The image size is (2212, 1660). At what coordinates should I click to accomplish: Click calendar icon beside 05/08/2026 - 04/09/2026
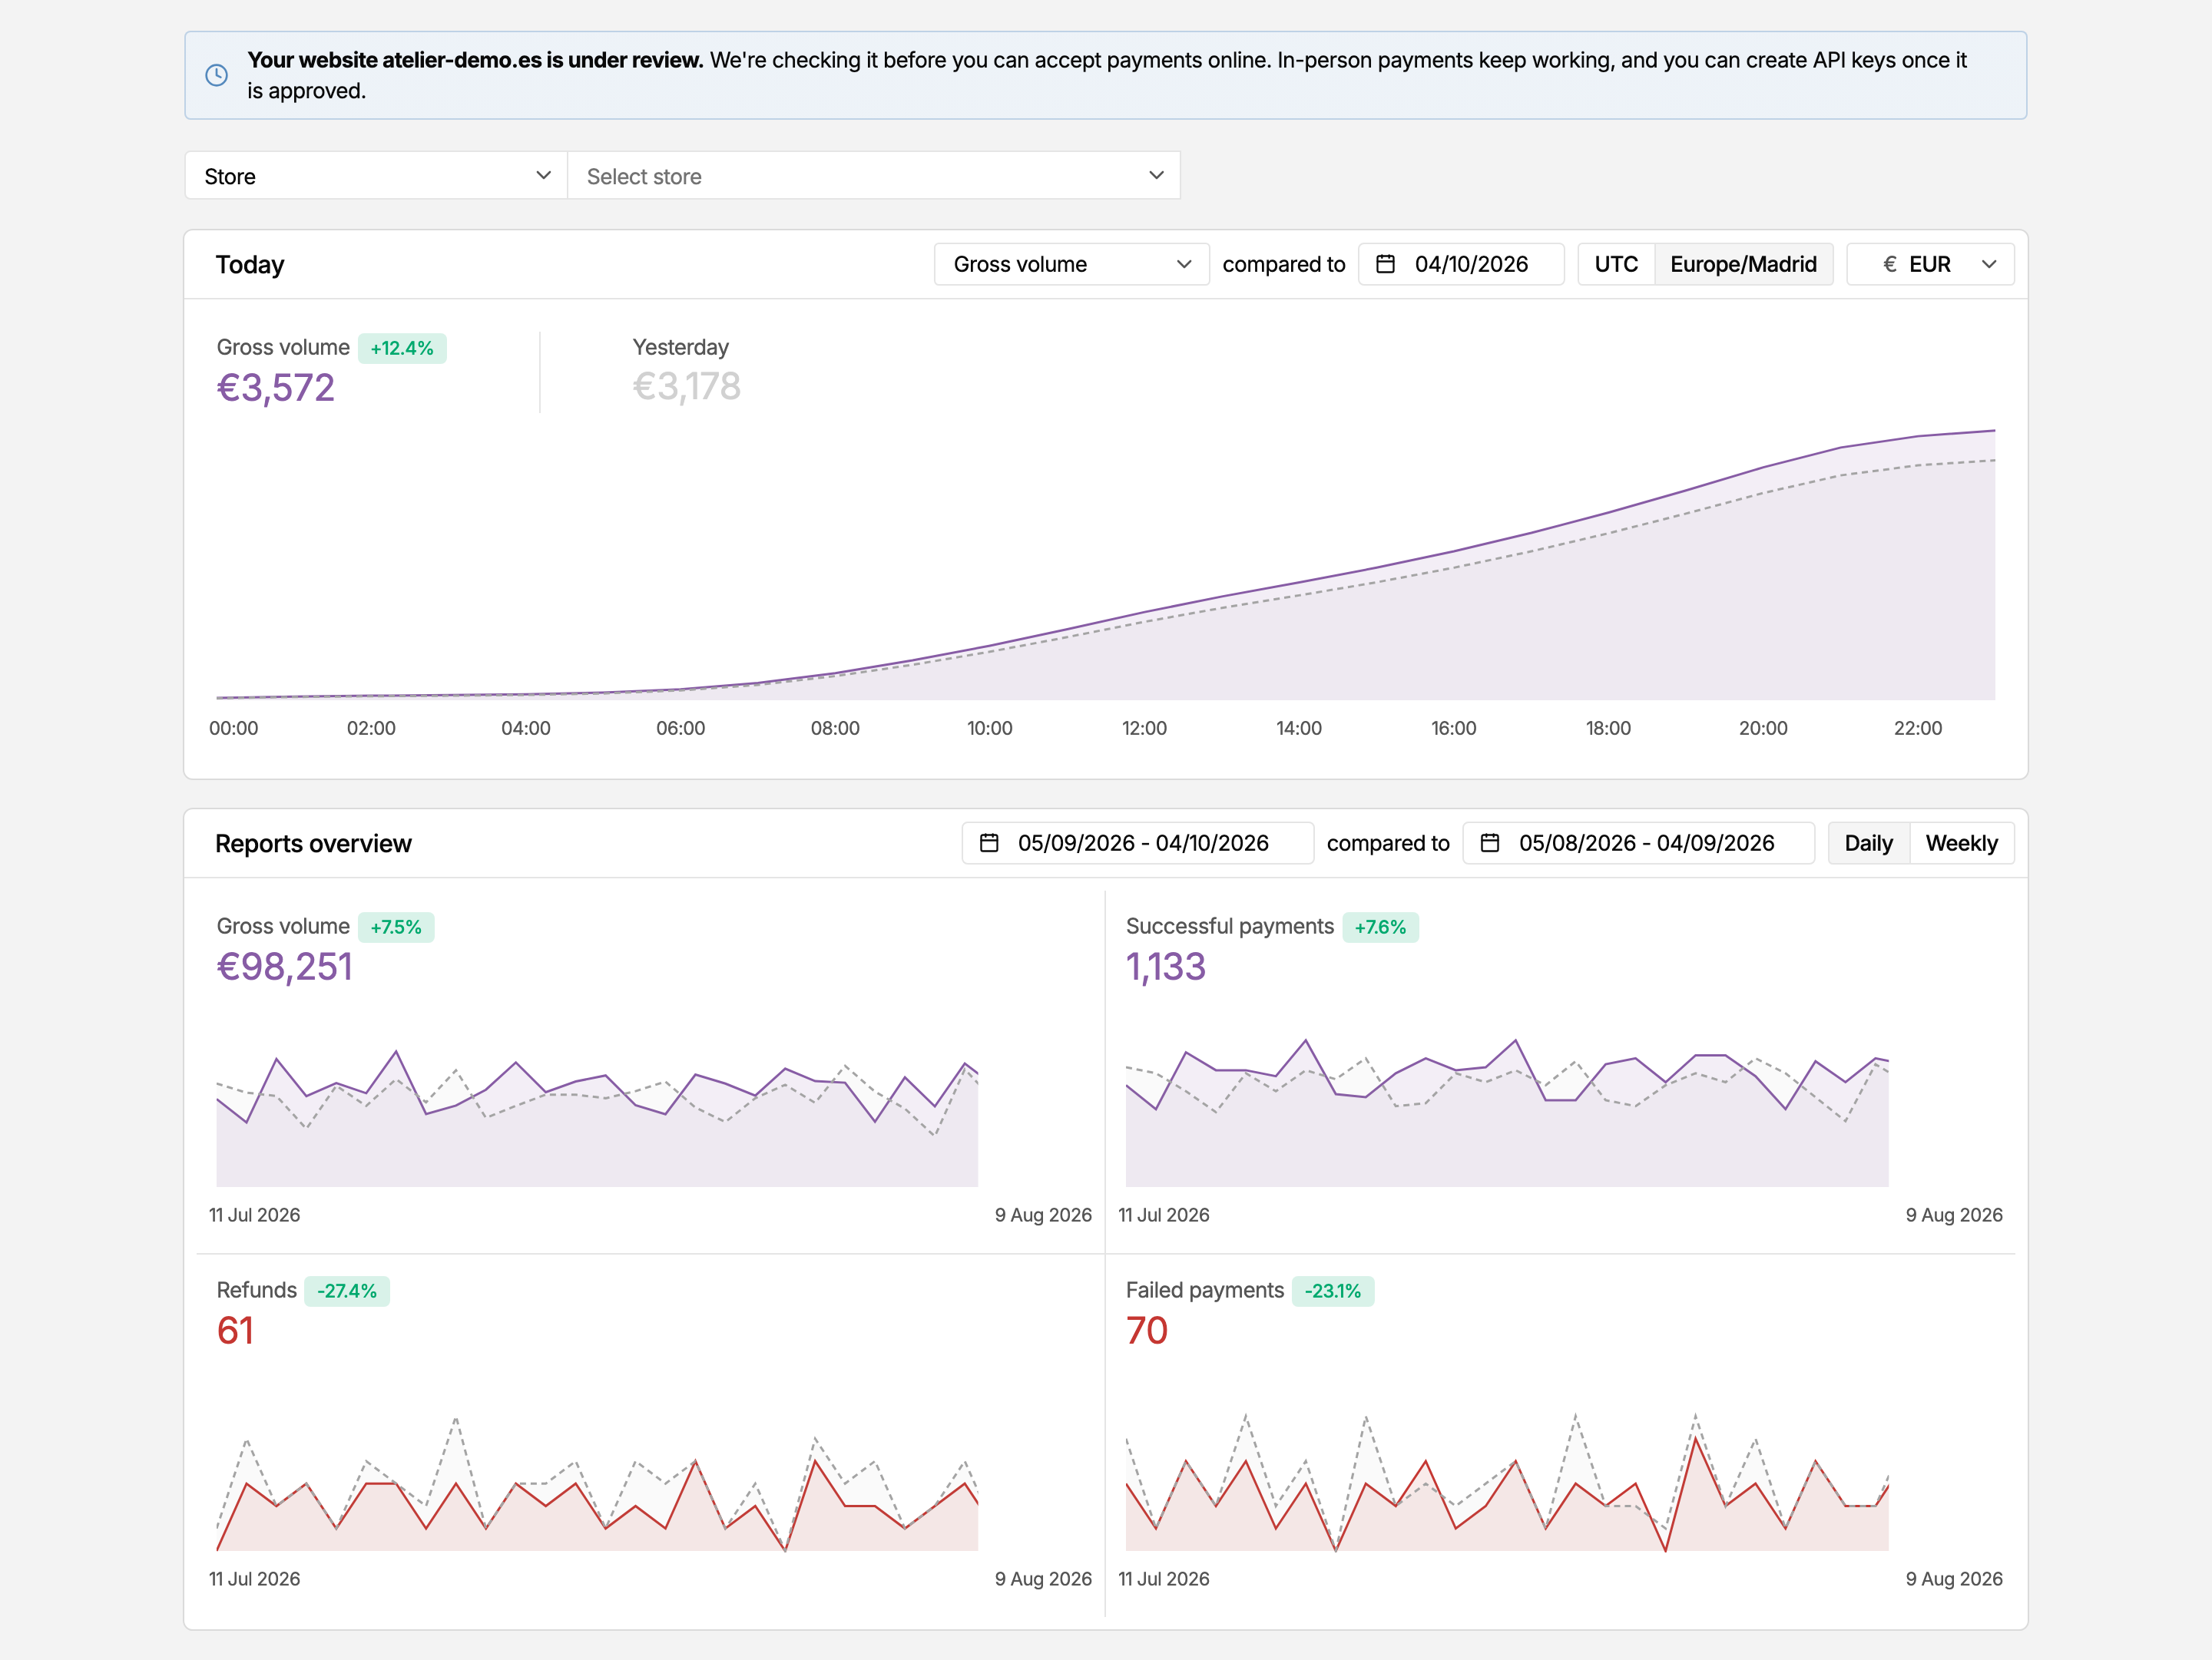pyautogui.click(x=1490, y=842)
